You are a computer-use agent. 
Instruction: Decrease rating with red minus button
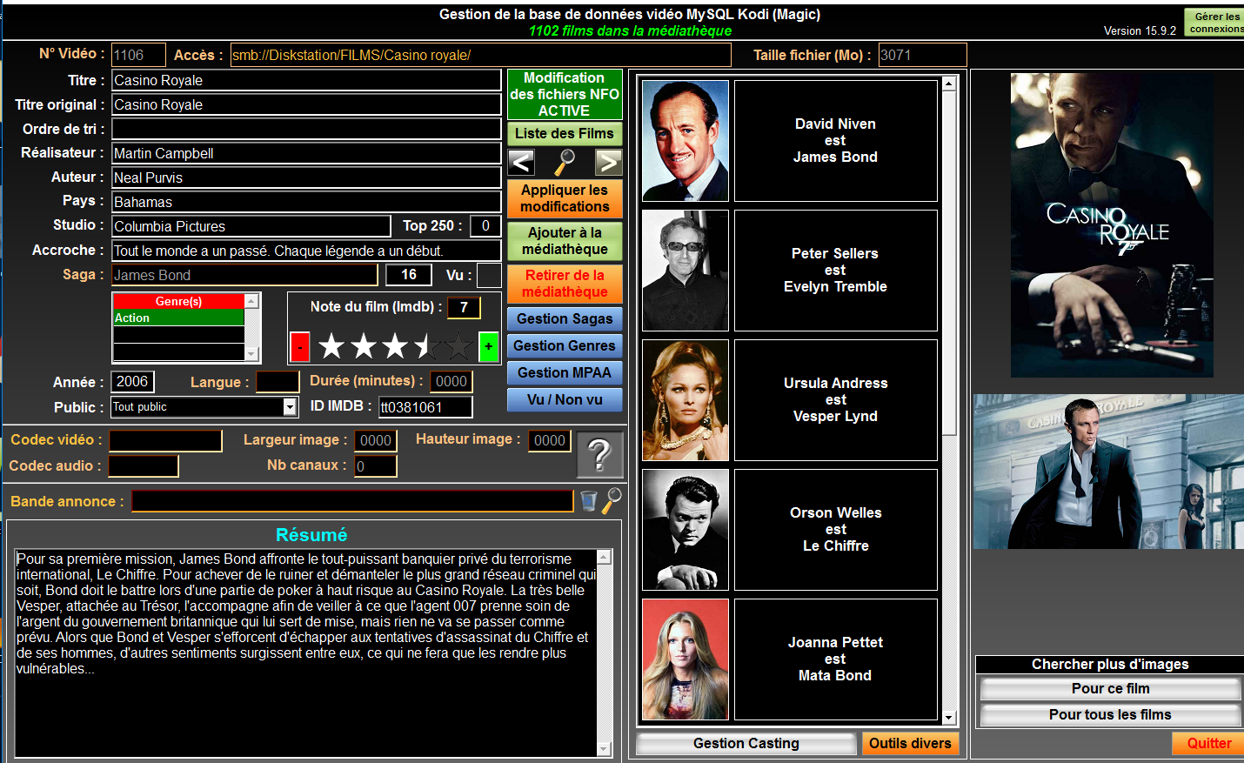[x=299, y=347]
